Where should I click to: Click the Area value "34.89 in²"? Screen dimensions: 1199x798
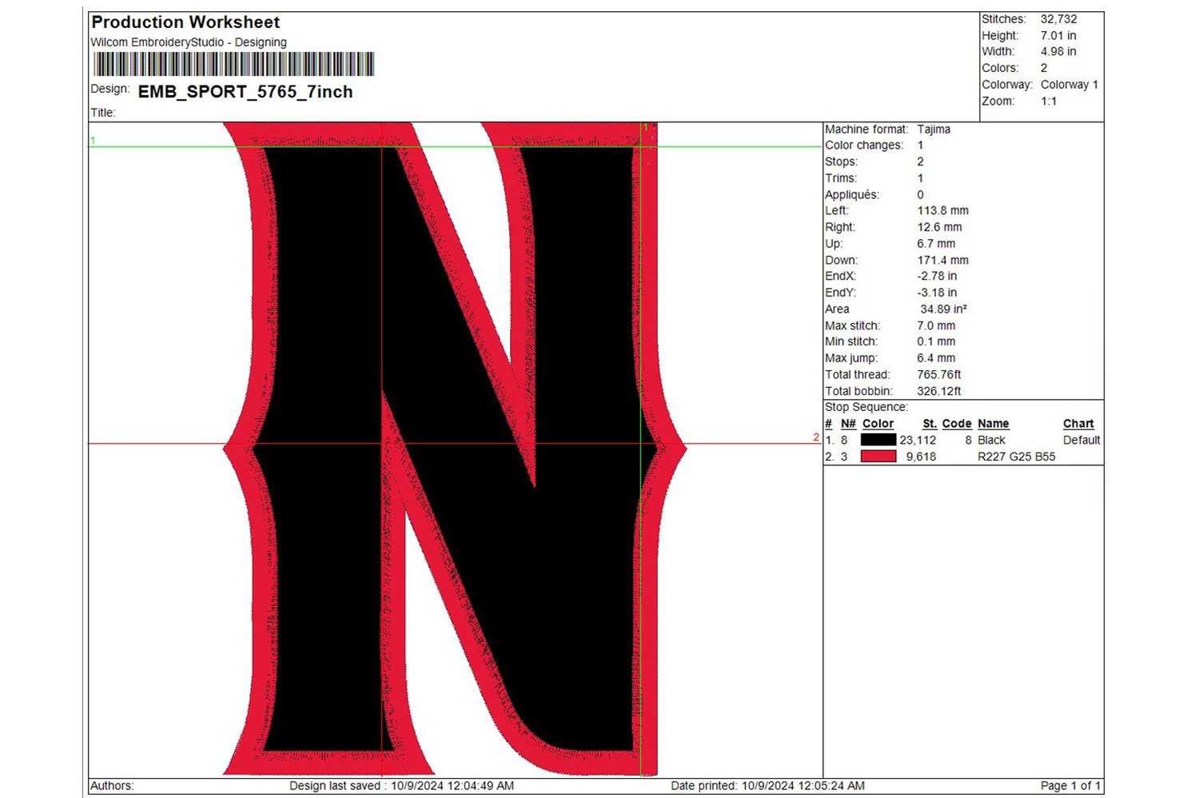[x=944, y=309]
